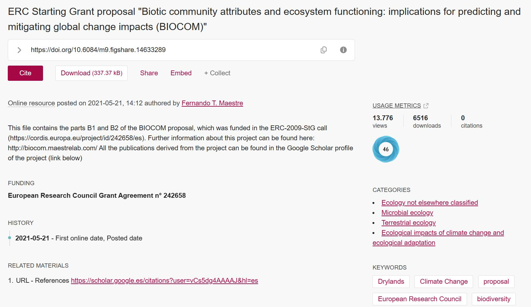This screenshot has height=307, width=531.
Task: Open Ecology not elsewhere classified category
Action: tap(429, 203)
